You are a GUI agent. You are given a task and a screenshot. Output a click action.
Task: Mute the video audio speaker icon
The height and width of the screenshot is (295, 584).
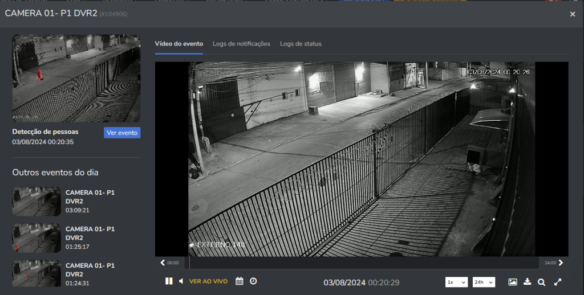pyautogui.click(x=181, y=281)
